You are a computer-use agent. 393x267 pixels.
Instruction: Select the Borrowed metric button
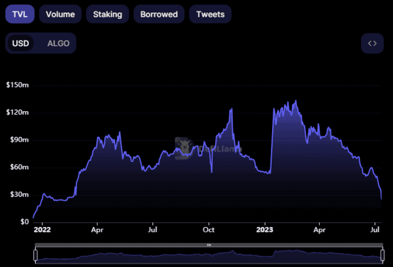click(x=159, y=14)
